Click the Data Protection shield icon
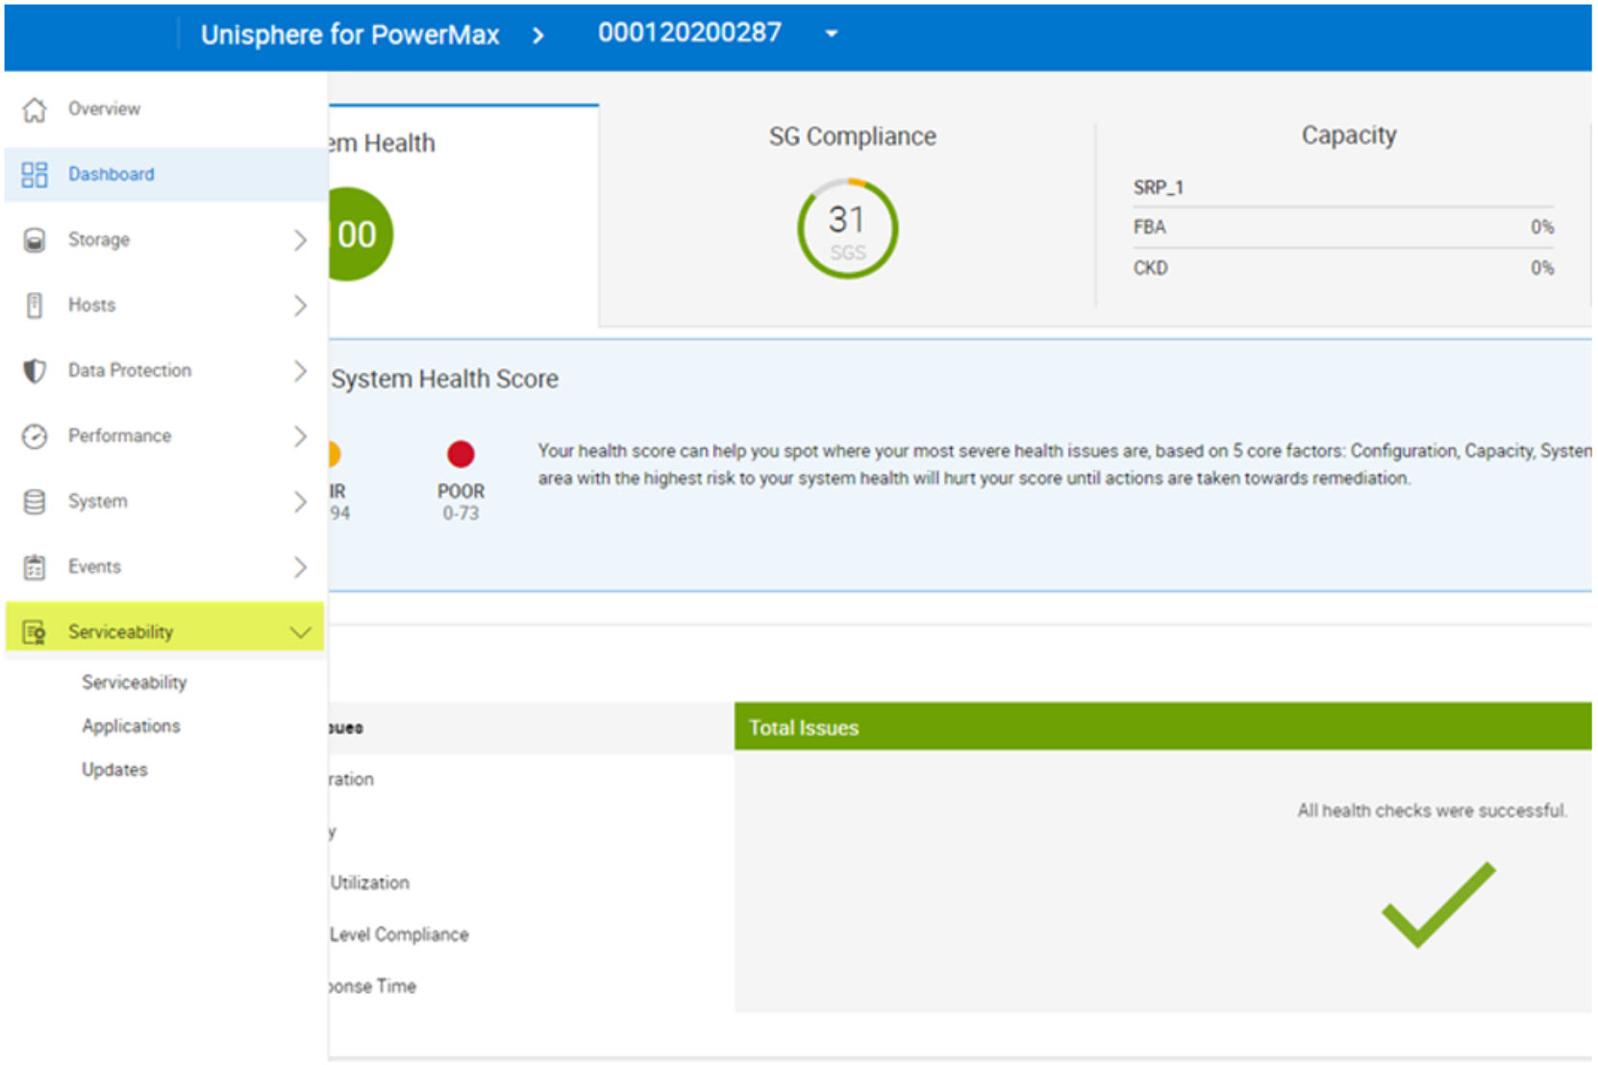The width and height of the screenshot is (1598, 1065). click(35, 370)
